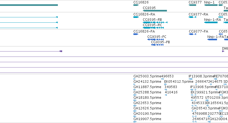Select protein CG9395-PC label
The width and height of the screenshot is (228, 123).
click(x=157, y=37)
